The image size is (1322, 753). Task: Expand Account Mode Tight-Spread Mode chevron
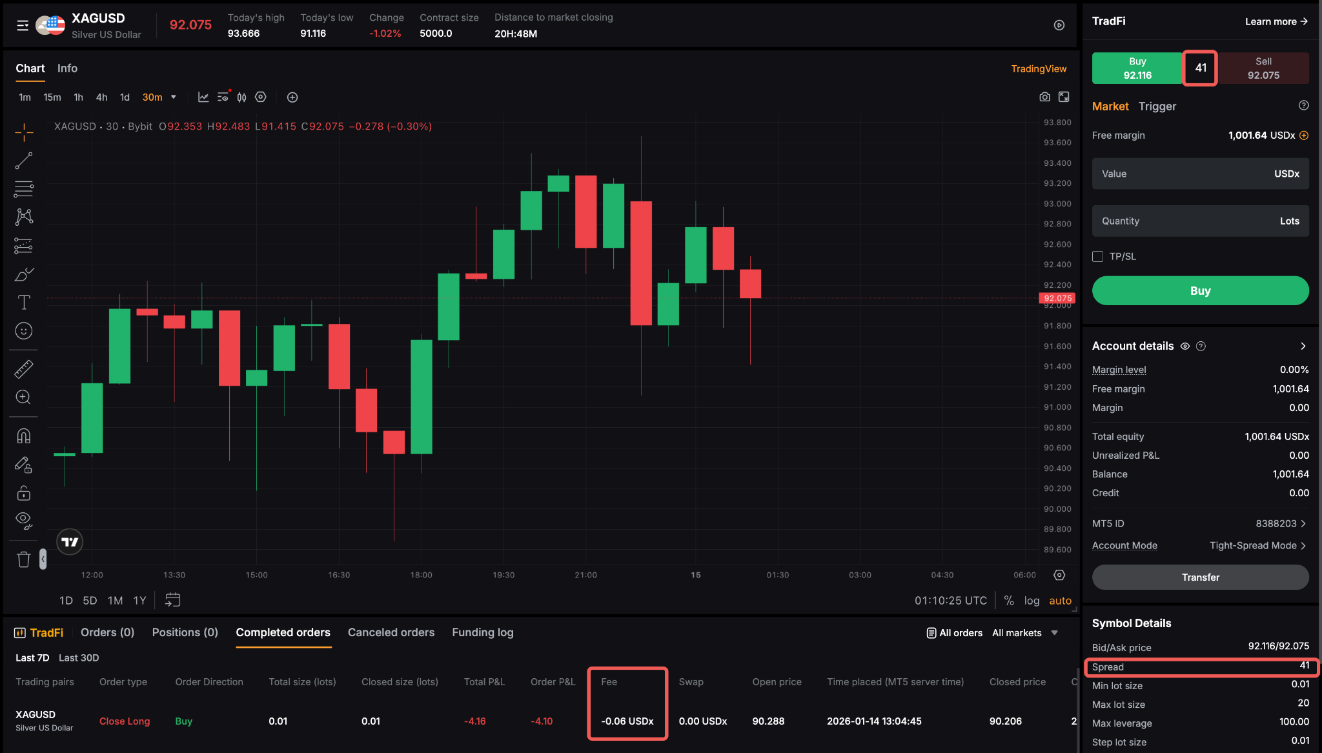[x=1303, y=546]
